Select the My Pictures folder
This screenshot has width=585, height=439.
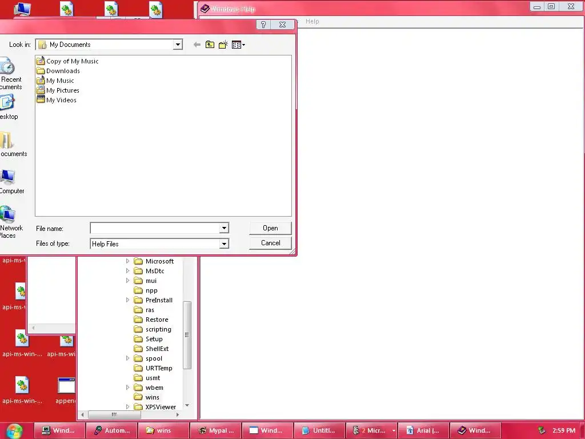[58, 90]
